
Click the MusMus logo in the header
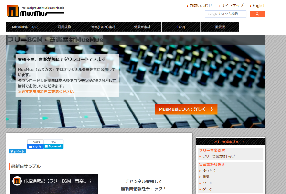[35, 11]
